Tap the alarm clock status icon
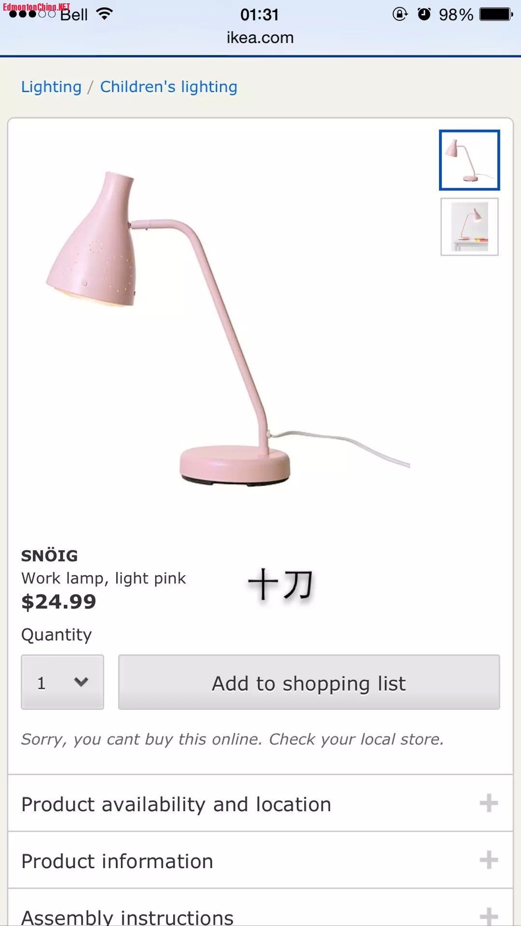 pyautogui.click(x=424, y=14)
